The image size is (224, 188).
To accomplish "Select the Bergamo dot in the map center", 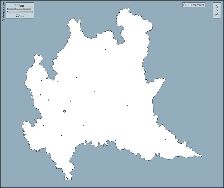I will point(94,92).
